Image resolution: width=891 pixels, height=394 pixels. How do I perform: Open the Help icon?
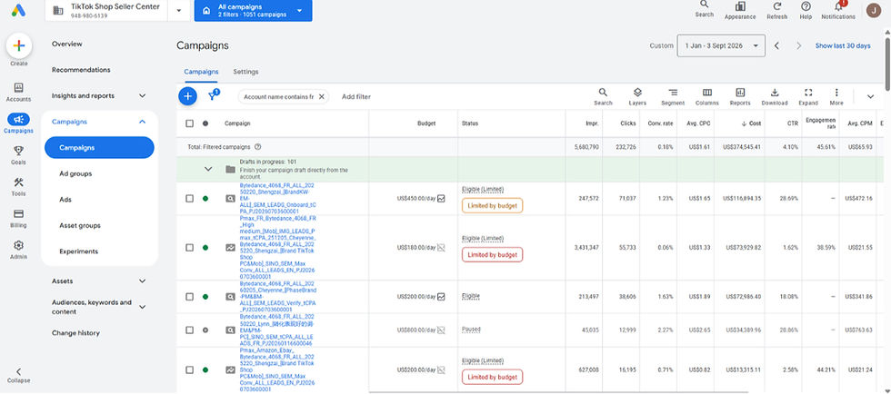point(806,5)
